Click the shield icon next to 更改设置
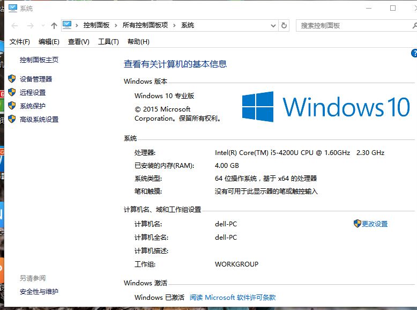Image resolution: width=417 pixels, height=310 pixels. click(357, 224)
